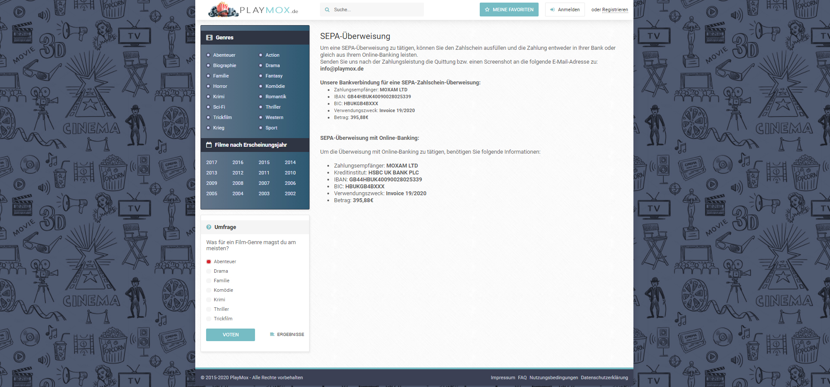
Task: Click the PlayMox logo
Action: 253,10
